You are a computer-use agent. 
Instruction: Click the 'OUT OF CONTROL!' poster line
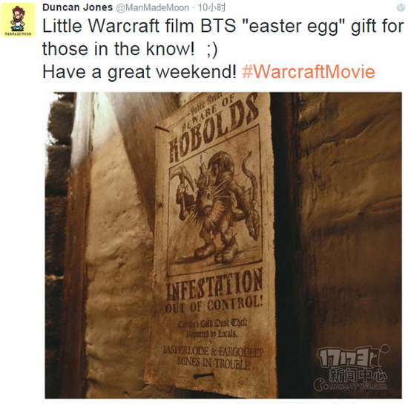214,305
